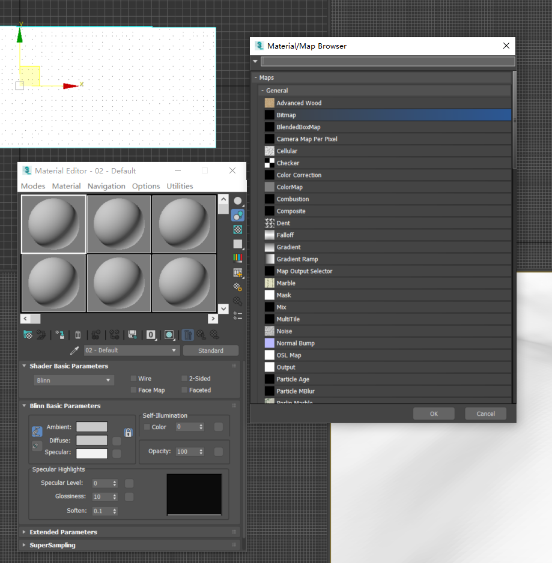
Task: Select the Pick Material from Object eyedropper
Action: pyautogui.click(x=74, y=350)
